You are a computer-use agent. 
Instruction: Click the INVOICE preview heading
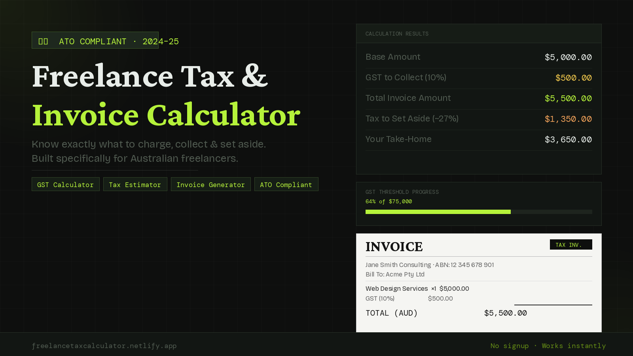394,246
